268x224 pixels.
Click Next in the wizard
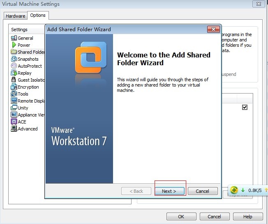pyautogui.click(x=169, y=191)
